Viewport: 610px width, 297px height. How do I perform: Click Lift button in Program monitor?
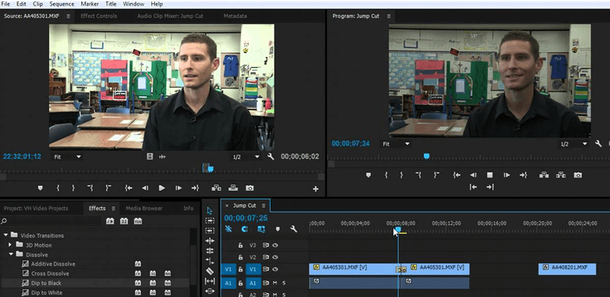(544, 175)
